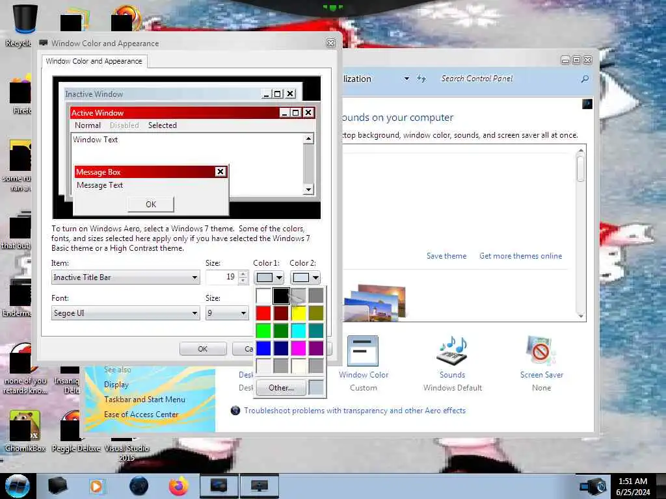The image size is (666, 499).
Task: Pick the red color swatch
Action: 263,313
